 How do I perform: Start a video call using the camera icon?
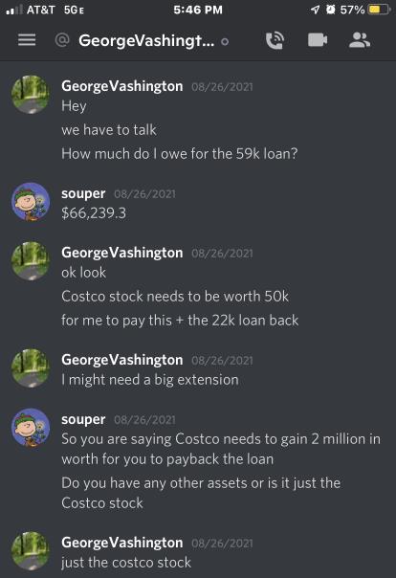(318, 40)
